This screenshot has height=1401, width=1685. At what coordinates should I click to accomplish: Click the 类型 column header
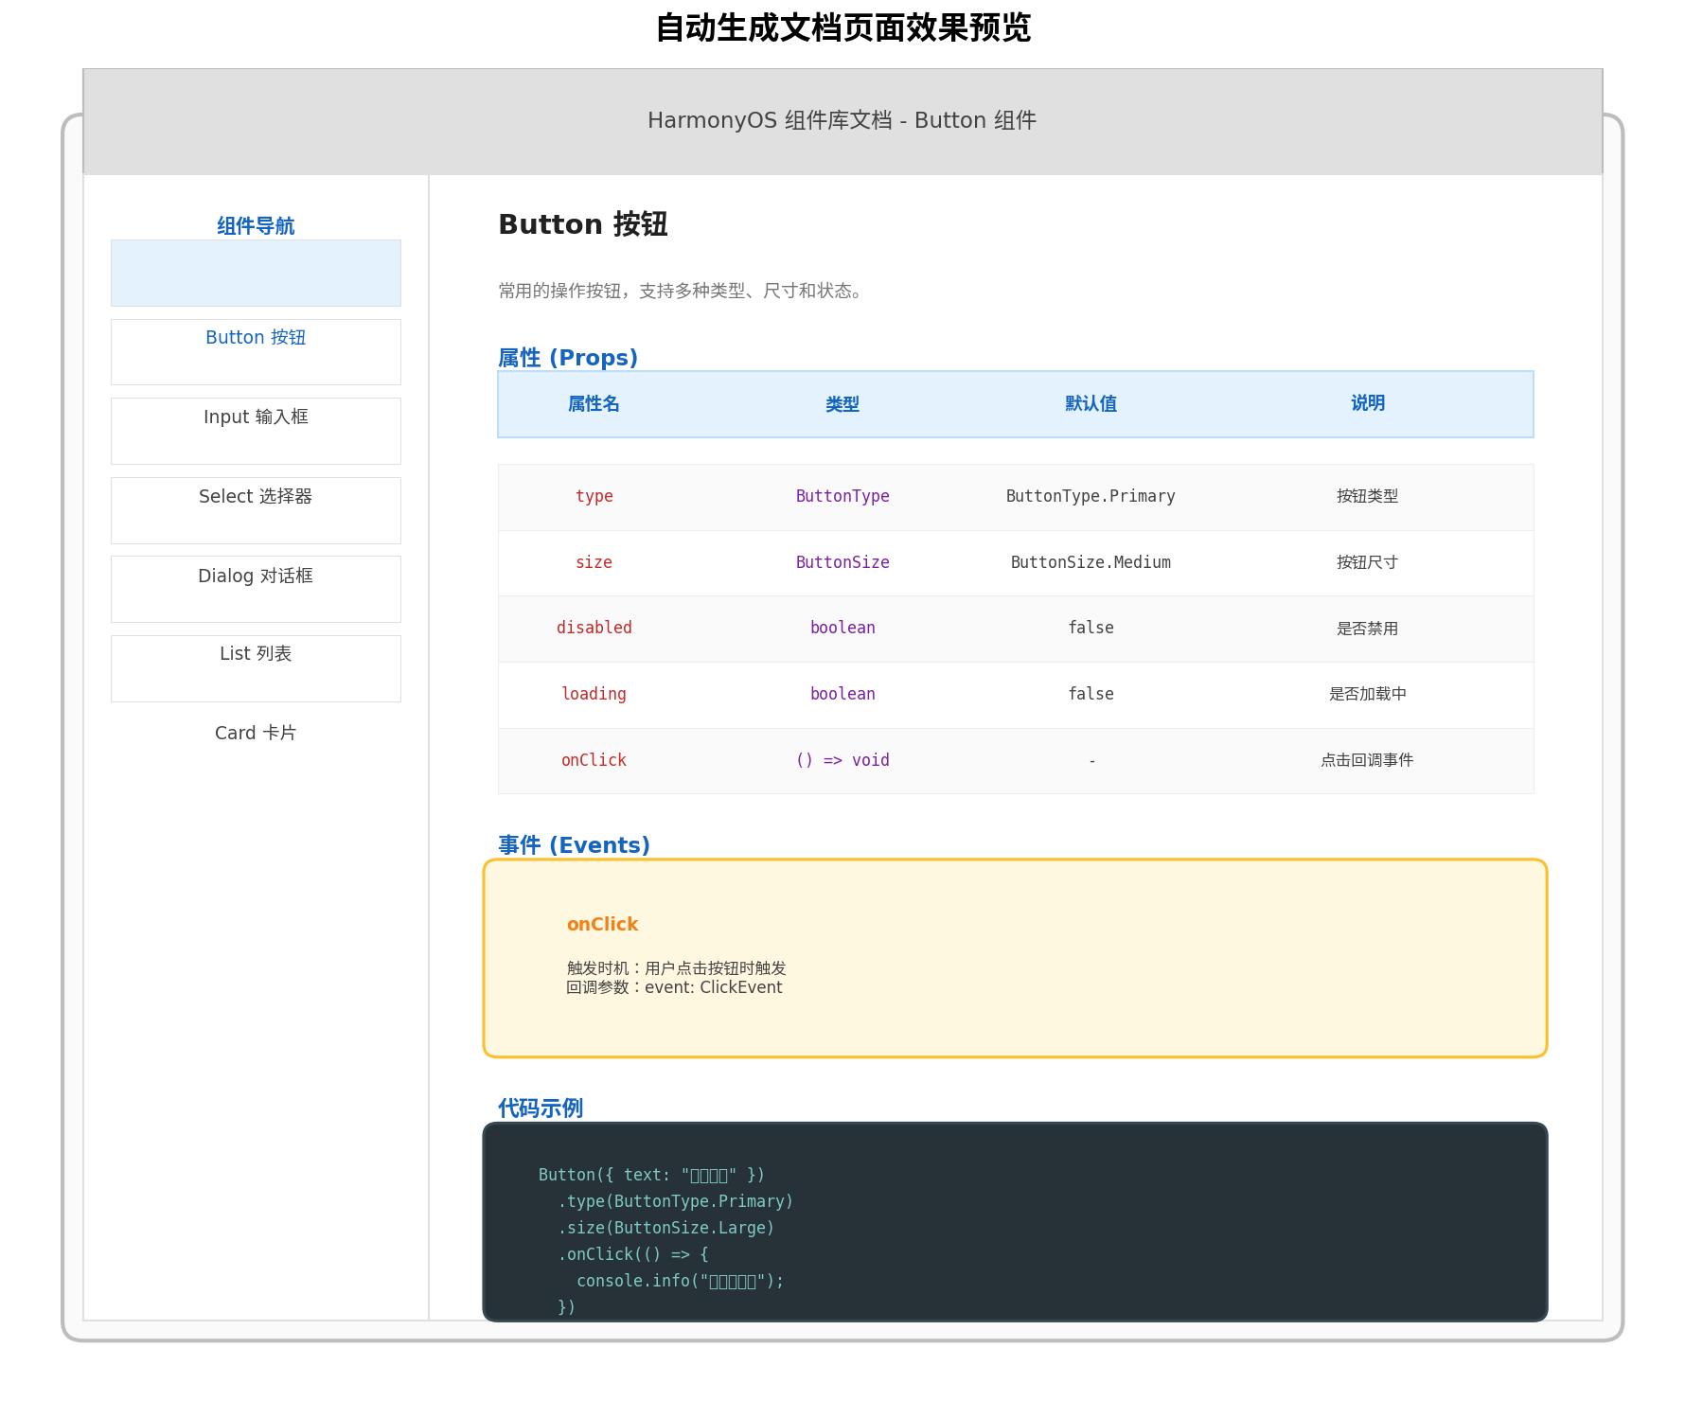coord(842,404)
